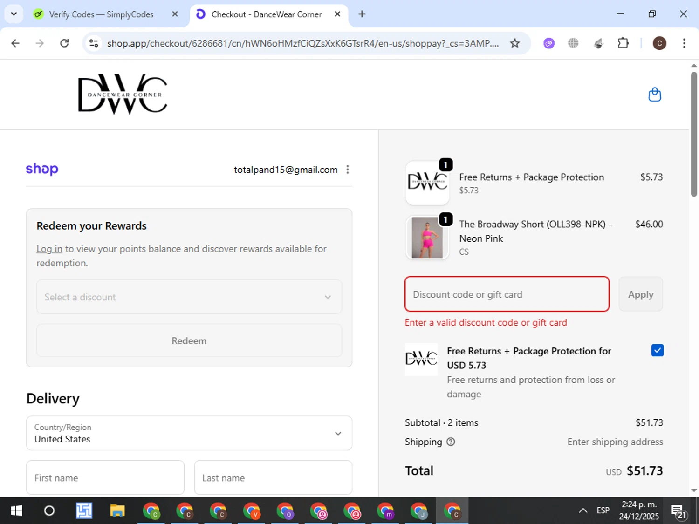Open the tab search dropdown arrow
Screen dimensions: 699x524
click(x=14, y=14)
